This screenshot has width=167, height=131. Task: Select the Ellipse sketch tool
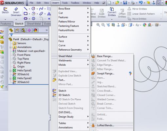(41, 14)
